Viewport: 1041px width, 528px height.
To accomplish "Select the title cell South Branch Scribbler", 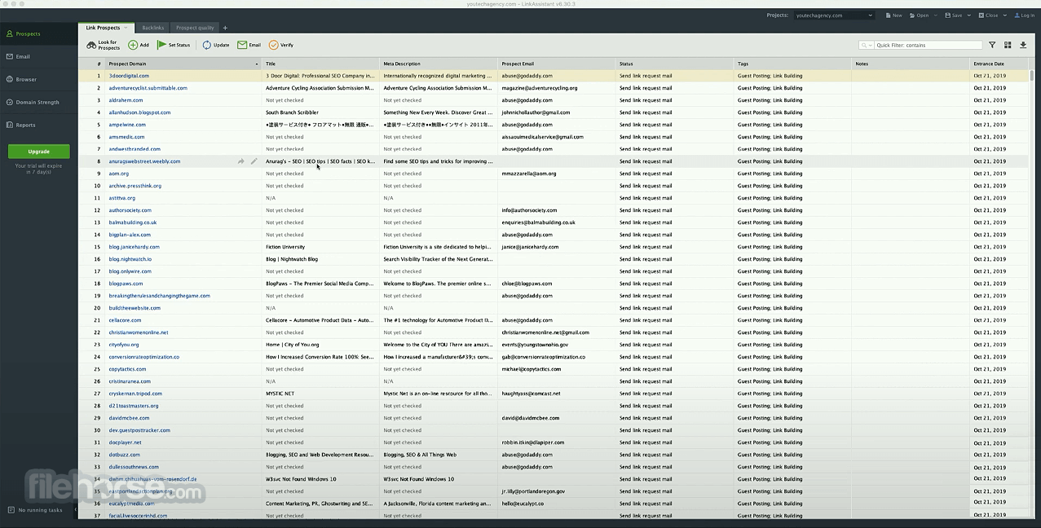I will 293,112.
